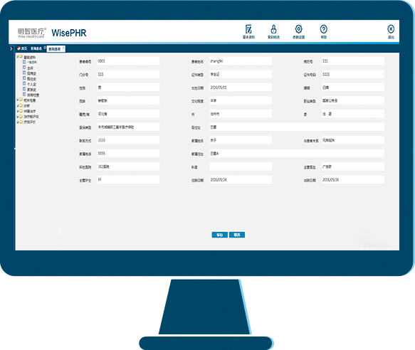The image size is (415, 350).
Task: Collapse the first folder at the tree top
Action: tap(18, 57)
